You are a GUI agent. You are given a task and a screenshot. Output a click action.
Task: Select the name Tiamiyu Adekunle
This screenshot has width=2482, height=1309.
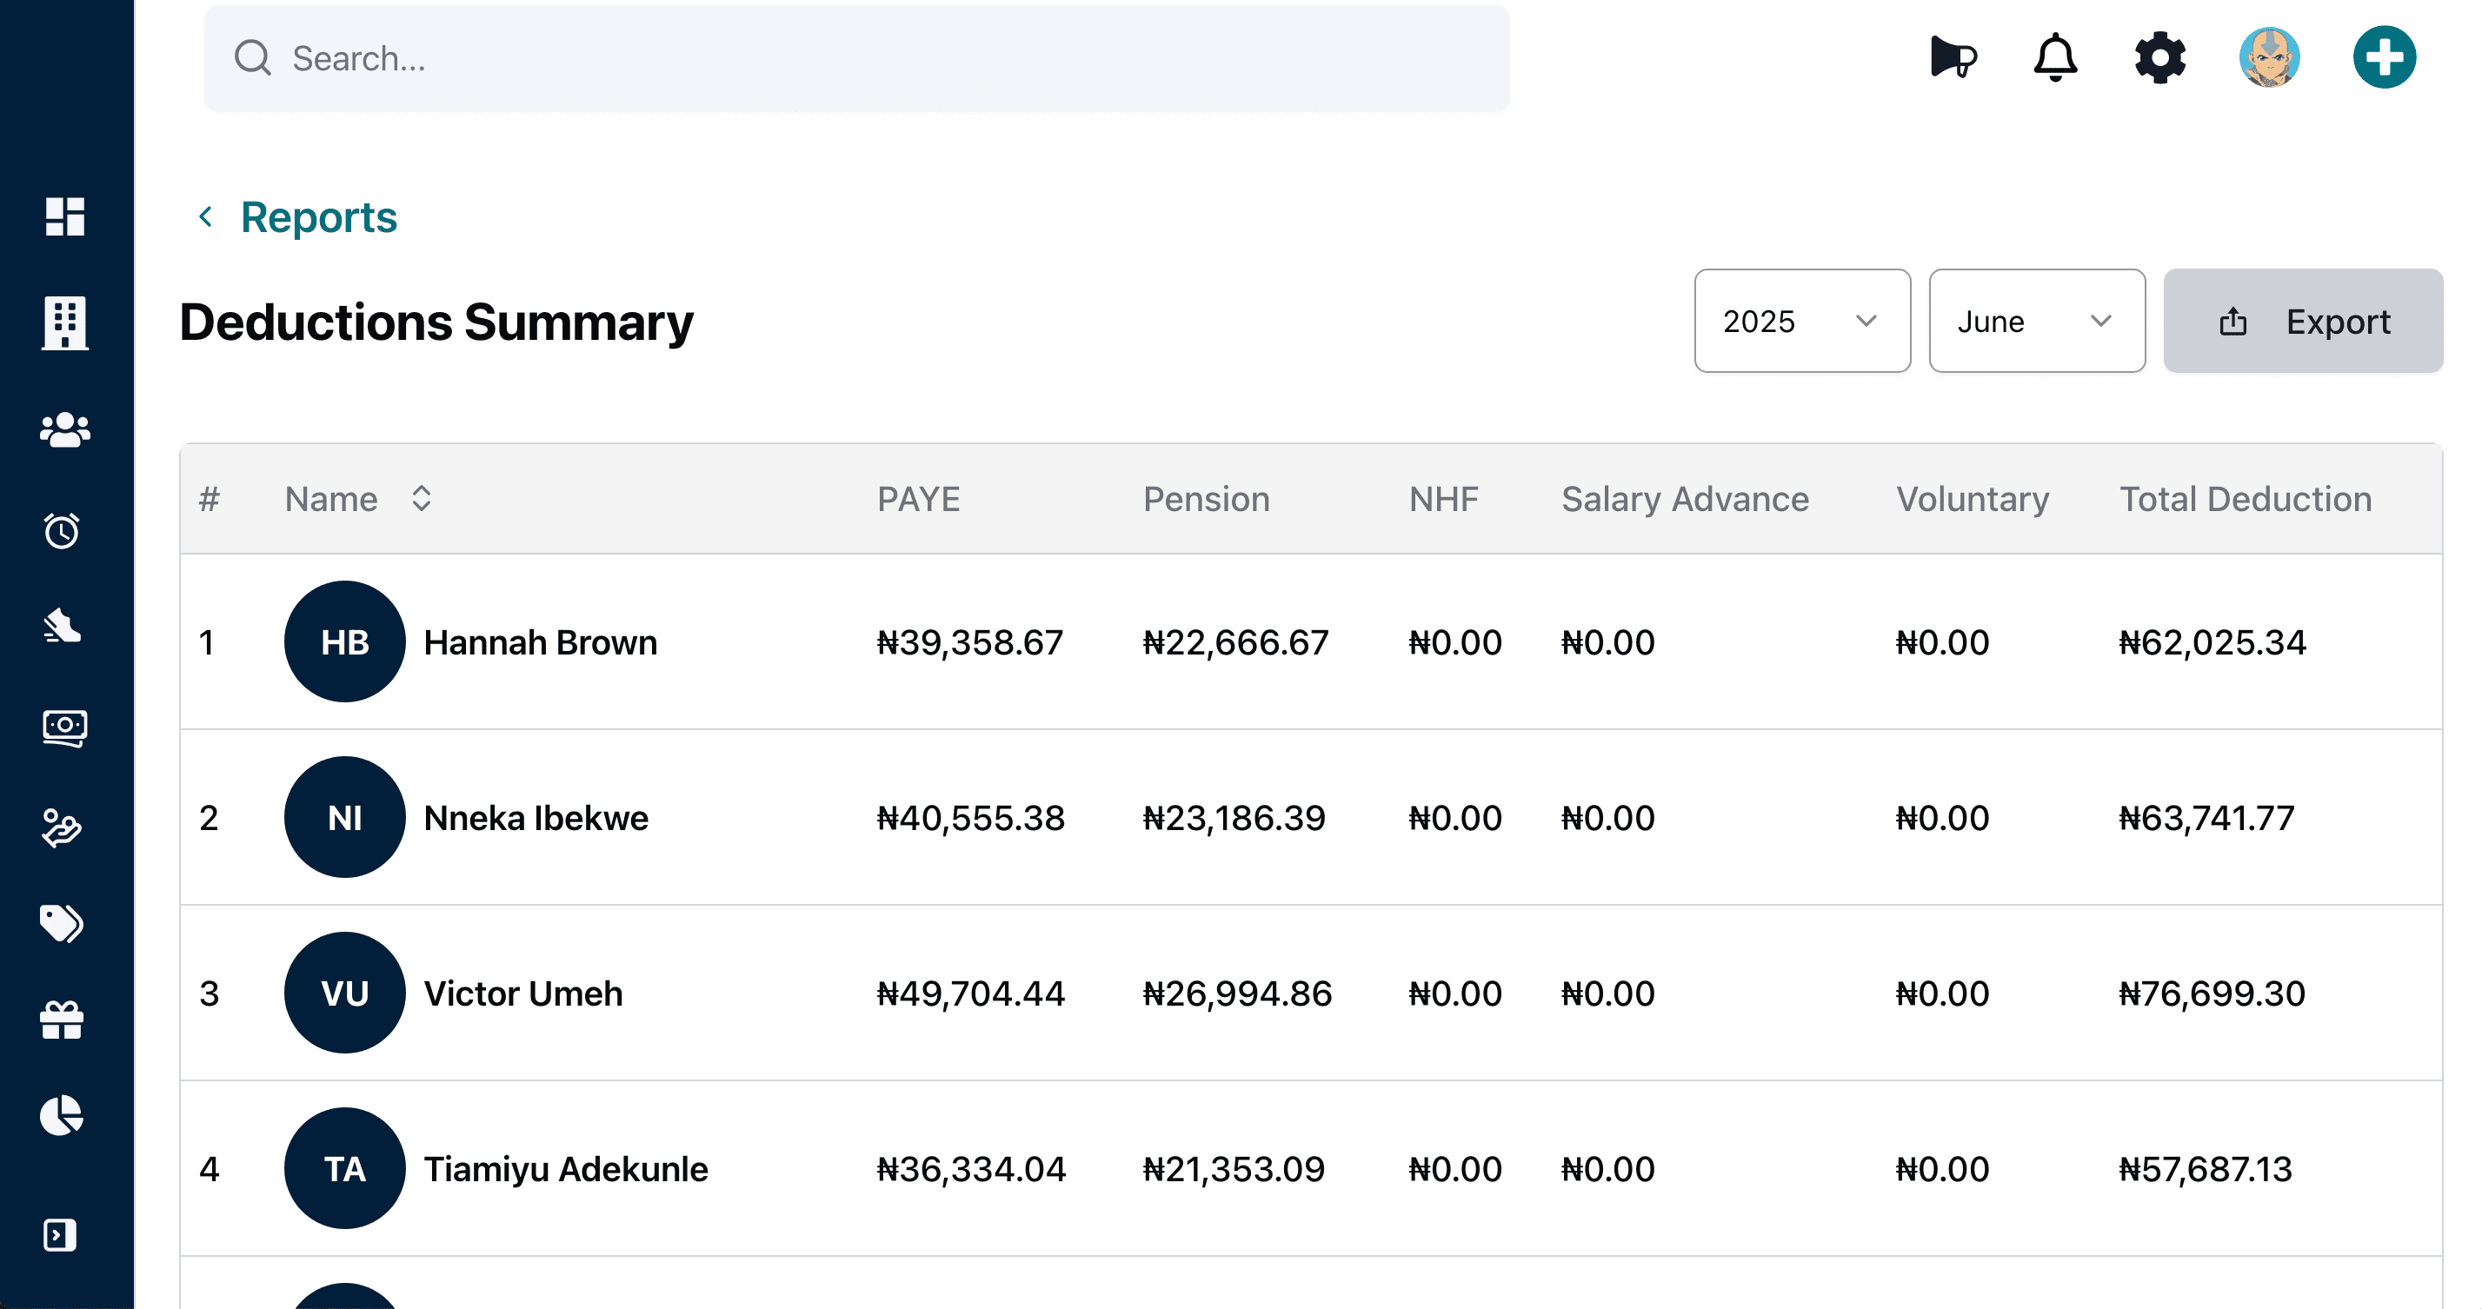pos(566,1168)
